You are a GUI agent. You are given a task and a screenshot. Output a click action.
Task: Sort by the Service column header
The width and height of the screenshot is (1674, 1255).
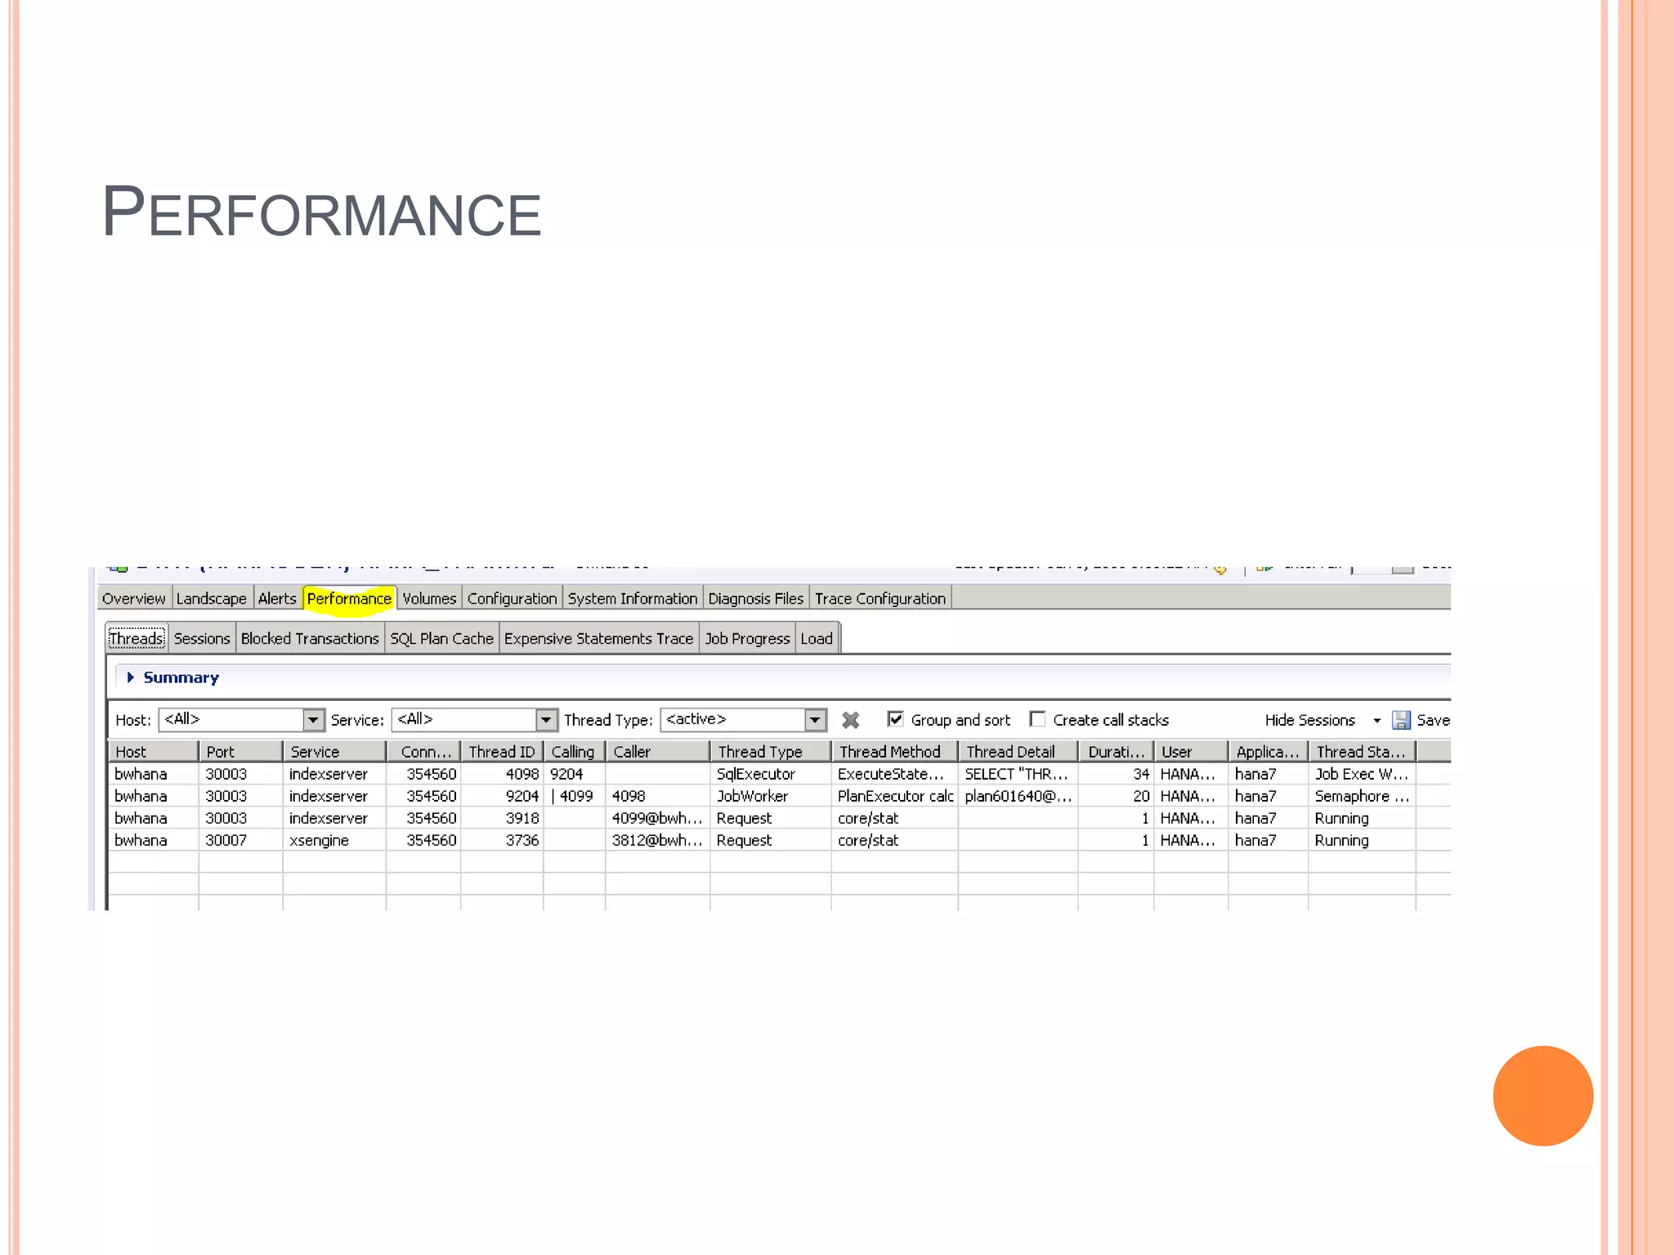pos(334,752)
